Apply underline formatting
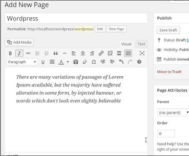189x156 pixels. click(43, 62)
